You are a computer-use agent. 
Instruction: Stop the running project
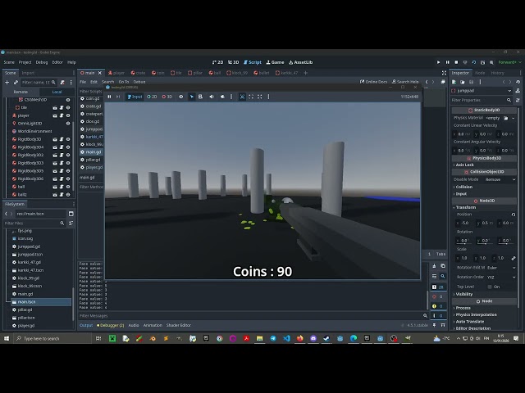[456, 62]
